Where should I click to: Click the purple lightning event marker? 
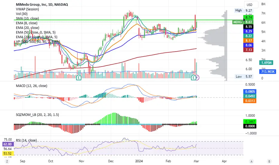pyautogui.click(x=197, y=78)
